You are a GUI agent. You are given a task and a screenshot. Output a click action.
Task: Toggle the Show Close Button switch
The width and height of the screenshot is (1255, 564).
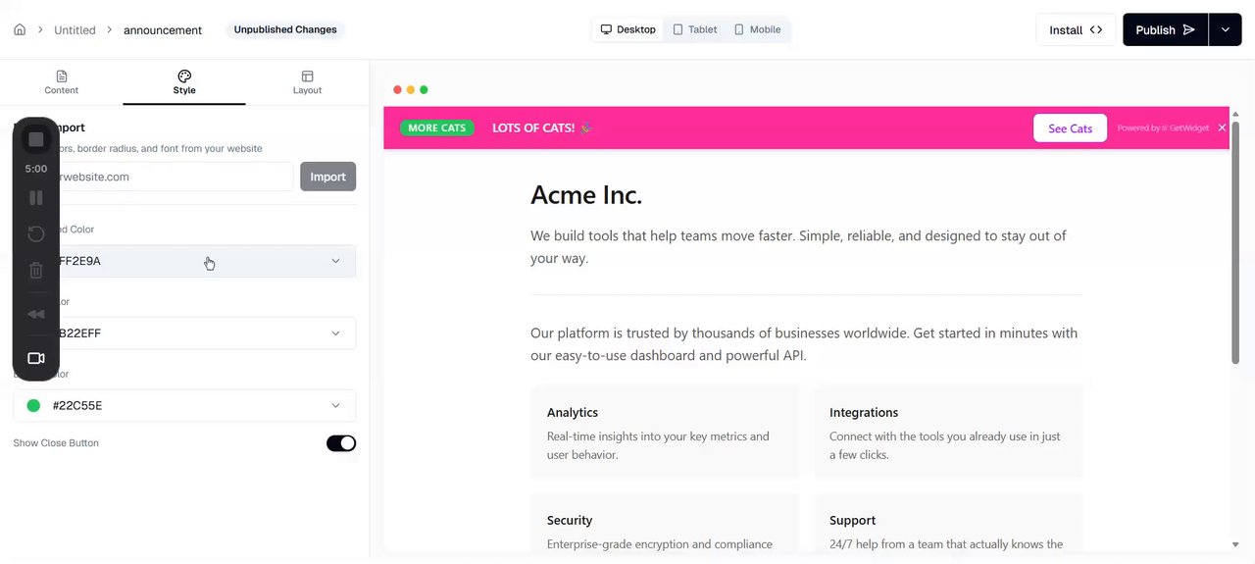coord(341,443)
